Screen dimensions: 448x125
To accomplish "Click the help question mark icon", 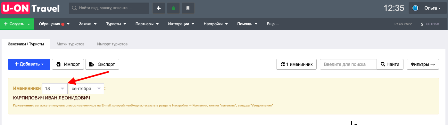I will 415,8.
